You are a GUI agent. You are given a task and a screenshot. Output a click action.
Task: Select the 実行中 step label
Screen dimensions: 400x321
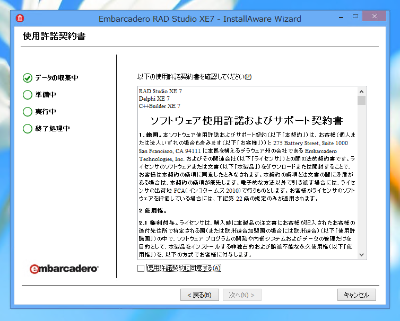[46, 112]
